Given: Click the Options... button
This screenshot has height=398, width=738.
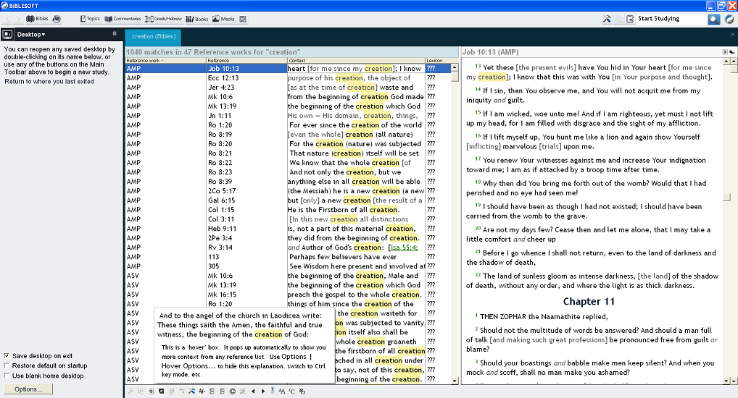Looking at the screenshot, I should (28, 389).
